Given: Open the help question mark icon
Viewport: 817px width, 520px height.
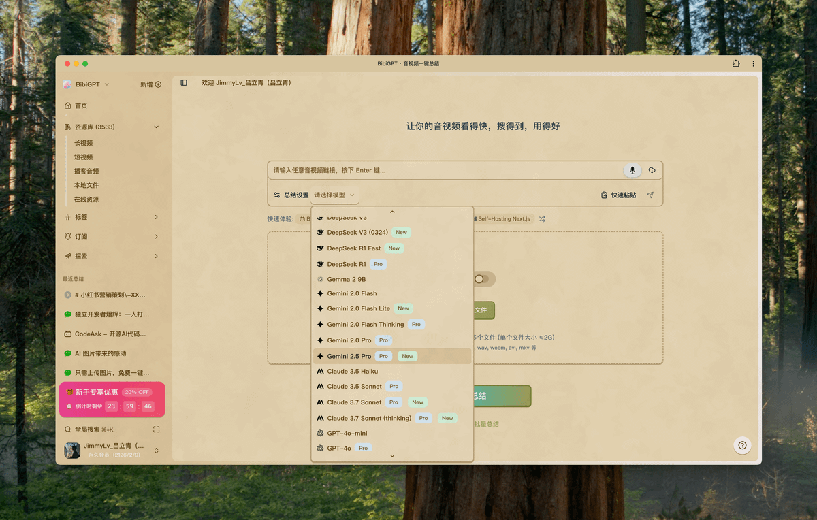Looking at the screenshot, I should click(x=742, y=445).
